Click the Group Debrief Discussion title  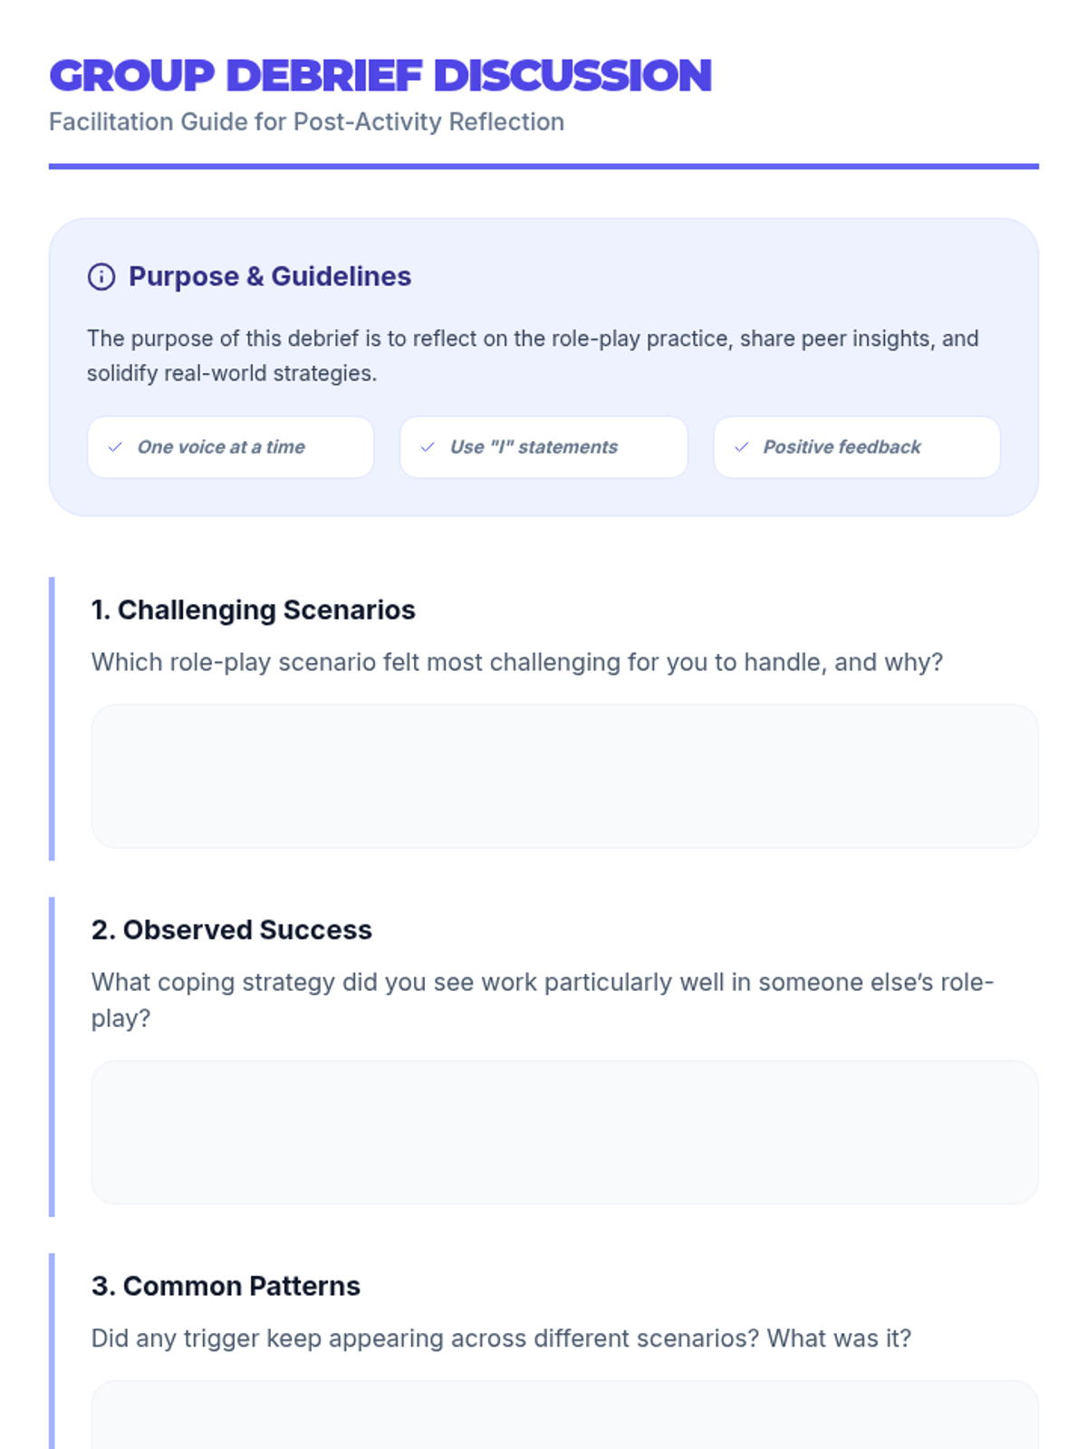380,76
